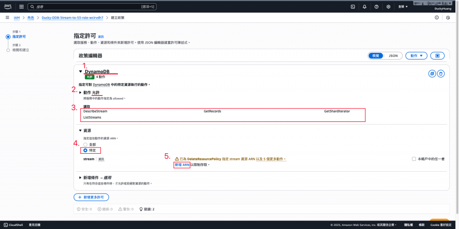Image resolution: width=459 pixels, height=229 pixels.
Task: Click the editor fullscreen square icon button
Action: click(437, 56)
